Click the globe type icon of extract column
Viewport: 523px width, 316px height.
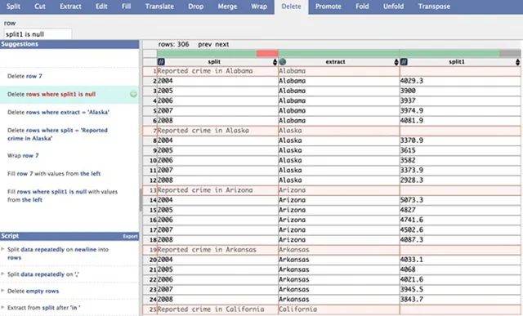(x=283, y=62)
